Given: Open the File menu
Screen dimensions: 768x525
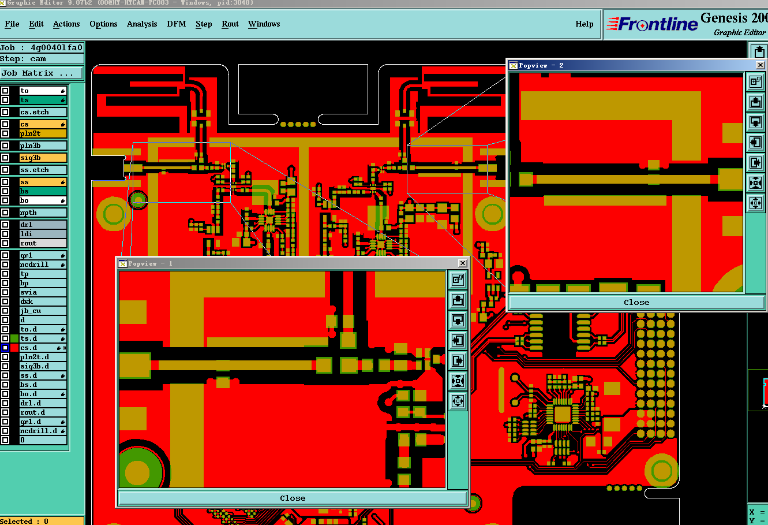Looking at the screenshot, I should click(x=12, y=24).
